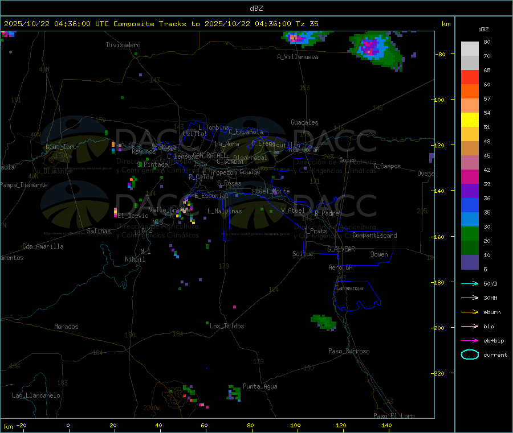Click the Paso_Barroso place label
This screenshot has width=513, height=433.
pyautogui.click(x=349, y=351)
